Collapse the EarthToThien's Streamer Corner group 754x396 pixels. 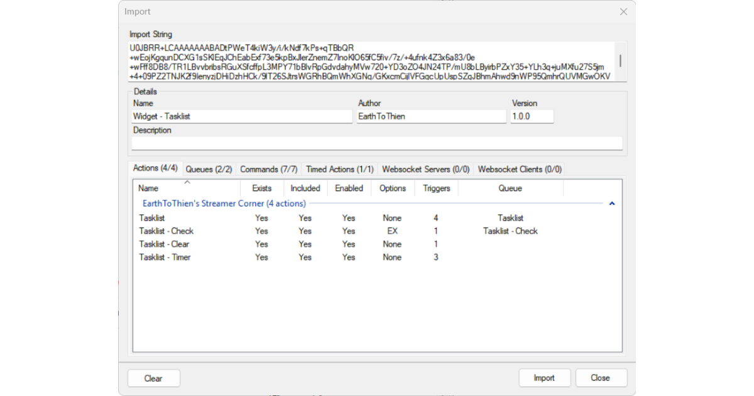pyautogui.click(x=612, y=204)
